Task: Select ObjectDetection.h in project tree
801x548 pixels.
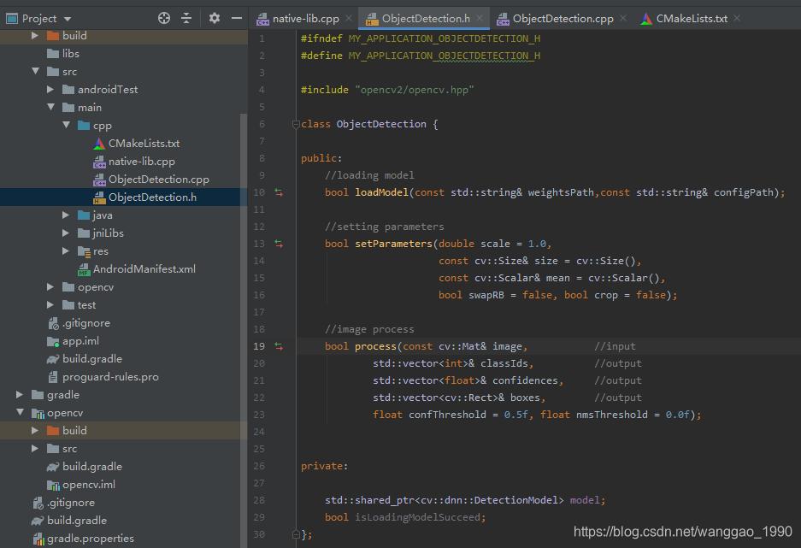Action: click(x=152, y=197)
